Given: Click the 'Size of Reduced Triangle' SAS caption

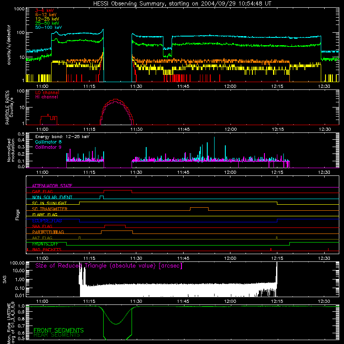Looking at the screenshot, I should (x=109, y=266).
